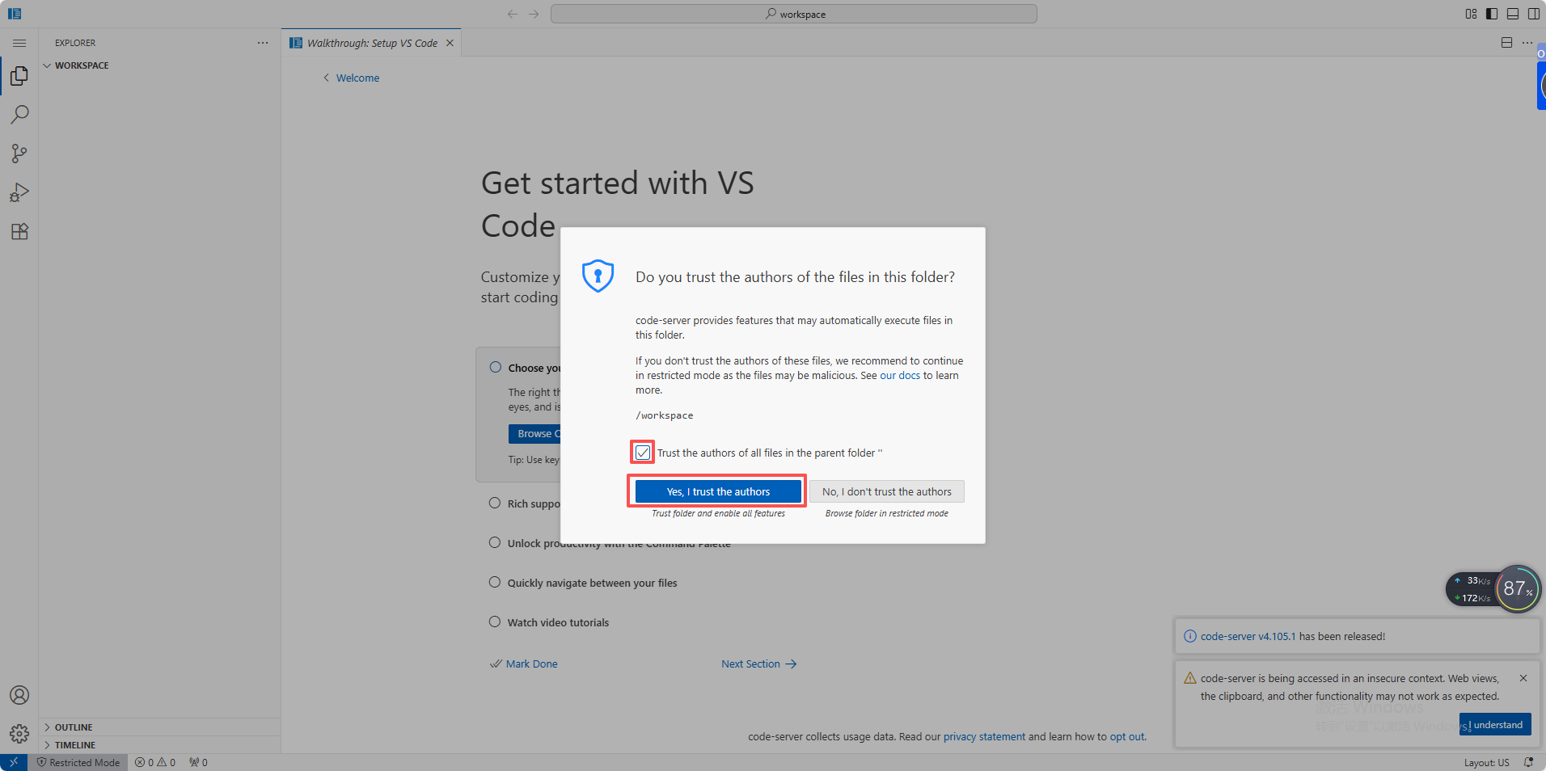
Task: Open remote window indicator in status bar
Action: coord(14,762)
